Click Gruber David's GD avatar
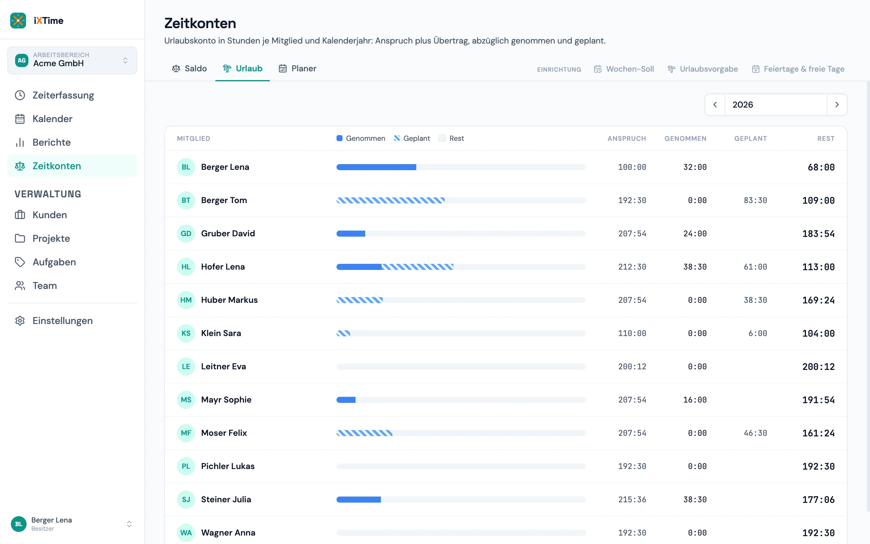The height and width of the screenshot is (544, 870). pos(186,234)
